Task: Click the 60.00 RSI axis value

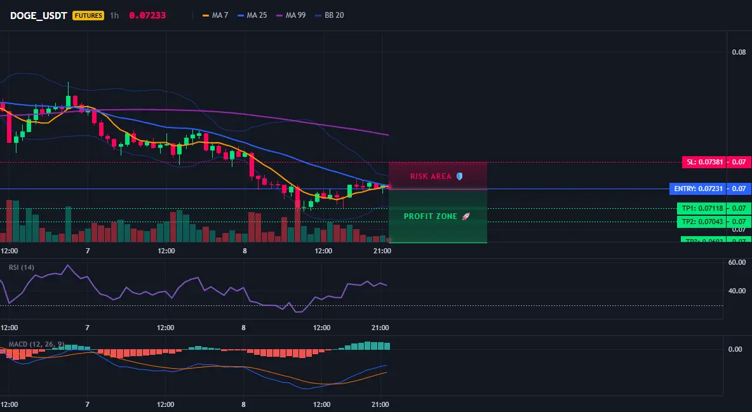Action: 737,262
